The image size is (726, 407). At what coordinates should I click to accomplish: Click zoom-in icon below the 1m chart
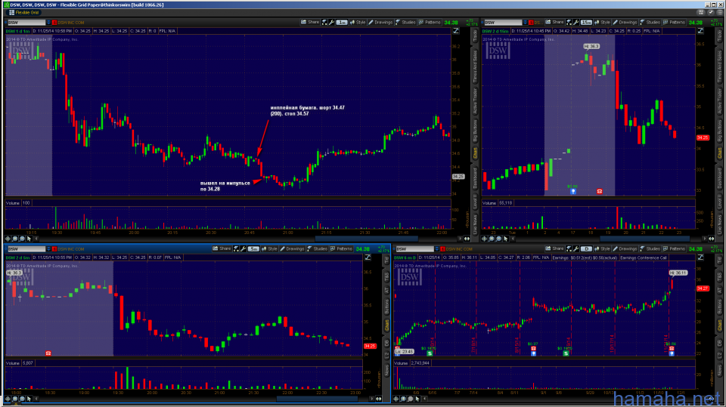(15, 239)
